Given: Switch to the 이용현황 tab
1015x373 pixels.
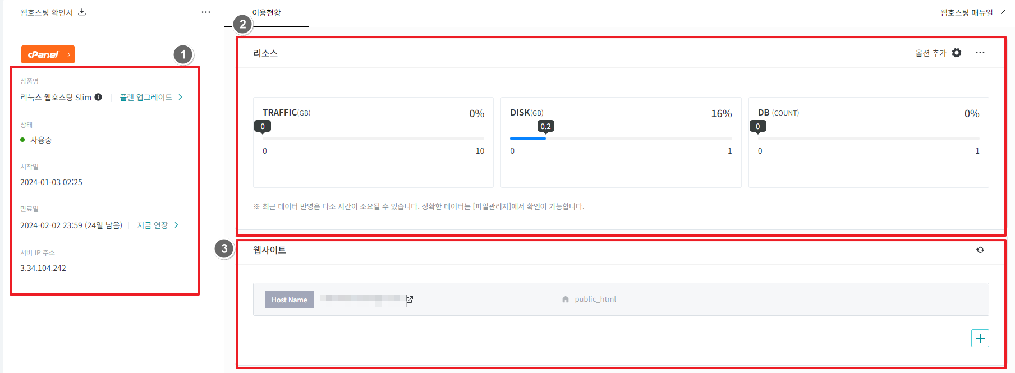Looking at the screenshot, I should (267, 13).
